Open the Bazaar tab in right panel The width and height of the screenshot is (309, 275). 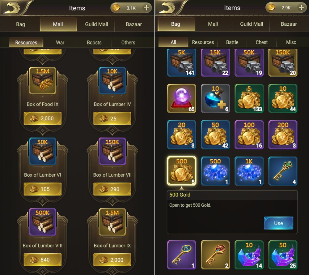point(289,24)
